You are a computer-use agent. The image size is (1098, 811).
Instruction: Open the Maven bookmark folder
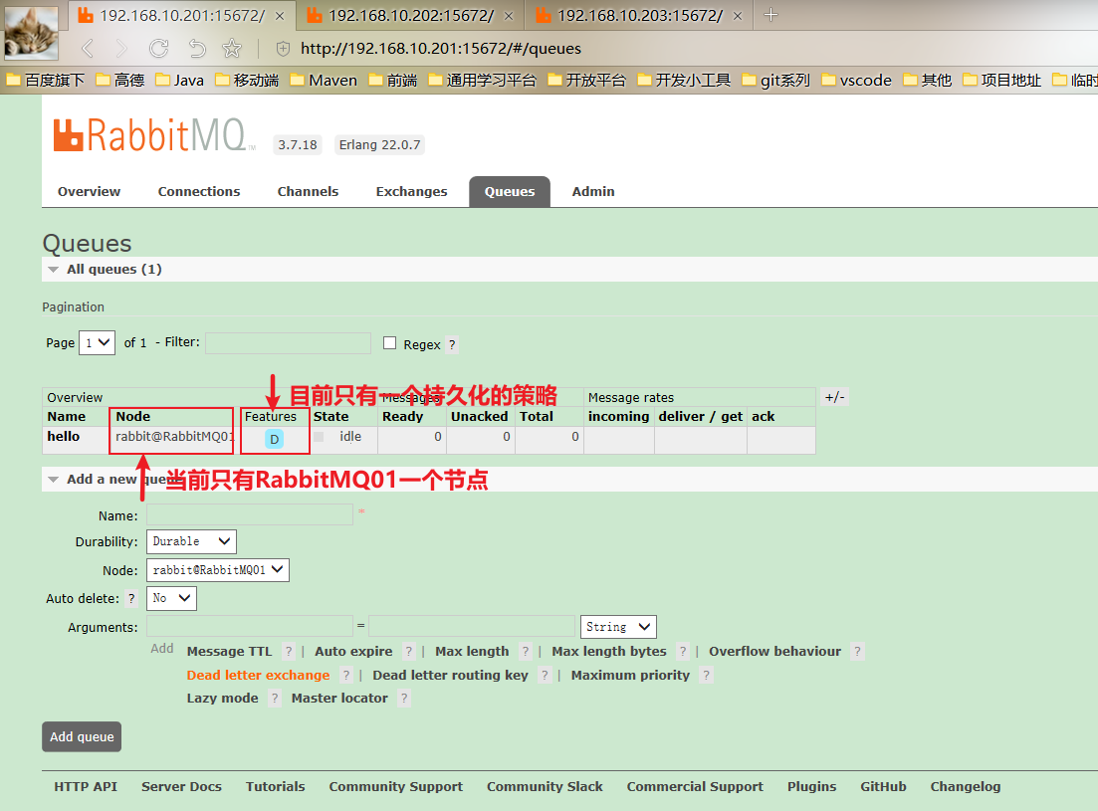324,80
